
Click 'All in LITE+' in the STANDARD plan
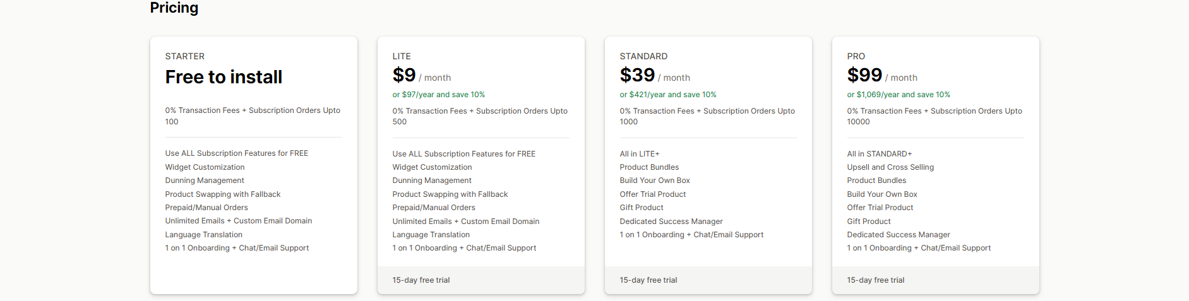pyautogui.click(x=639, y=154)
